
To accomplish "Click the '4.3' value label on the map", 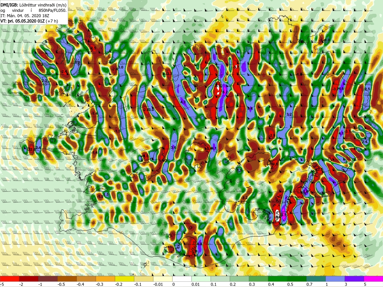I will 183,102.
